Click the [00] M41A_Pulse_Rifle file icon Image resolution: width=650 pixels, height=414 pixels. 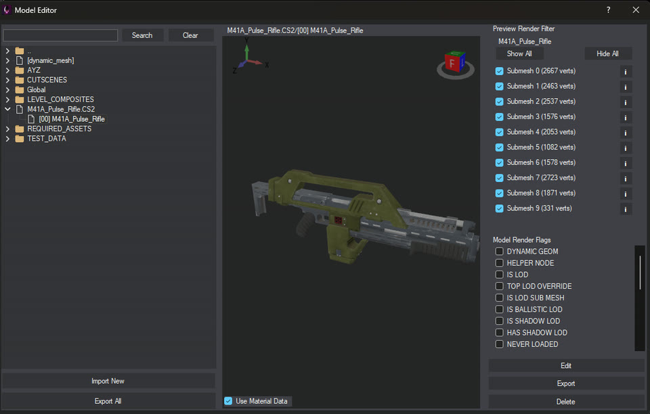pyautogui.click(x=31, y=119)
